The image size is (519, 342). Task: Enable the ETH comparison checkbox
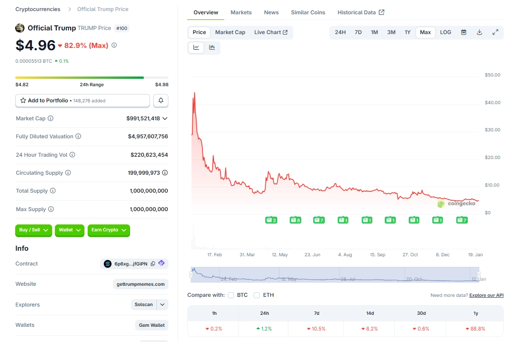(x=257, y=295)
